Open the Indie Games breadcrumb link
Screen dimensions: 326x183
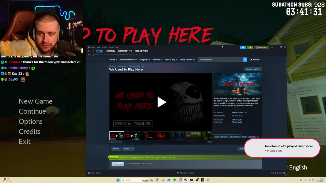pyautogui.click(x=123, y=66)
